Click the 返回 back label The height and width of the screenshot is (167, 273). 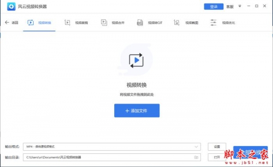click(x=15, y=23)
